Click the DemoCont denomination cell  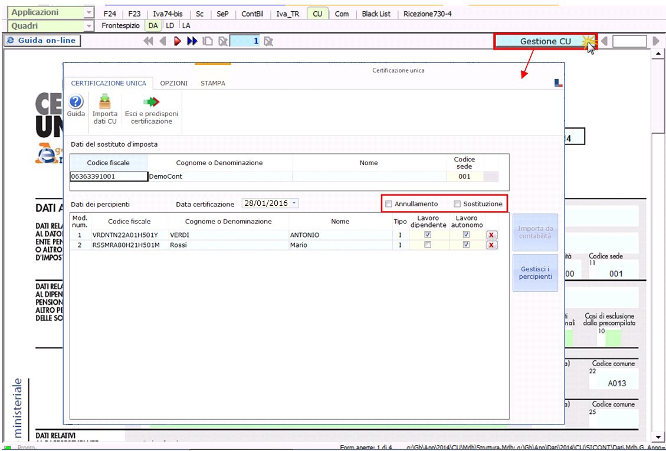(x=221, y=176)
